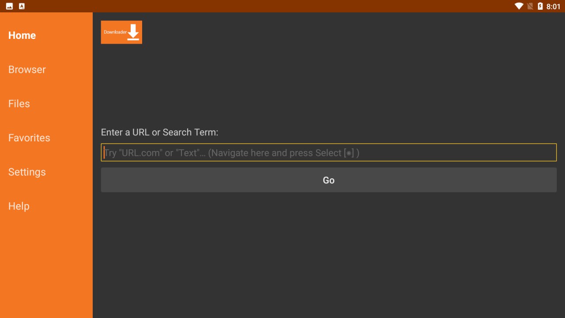This screenshot has height=318, width=565.
Task: Tap the letter A notification icon
Action: (22, 6)
